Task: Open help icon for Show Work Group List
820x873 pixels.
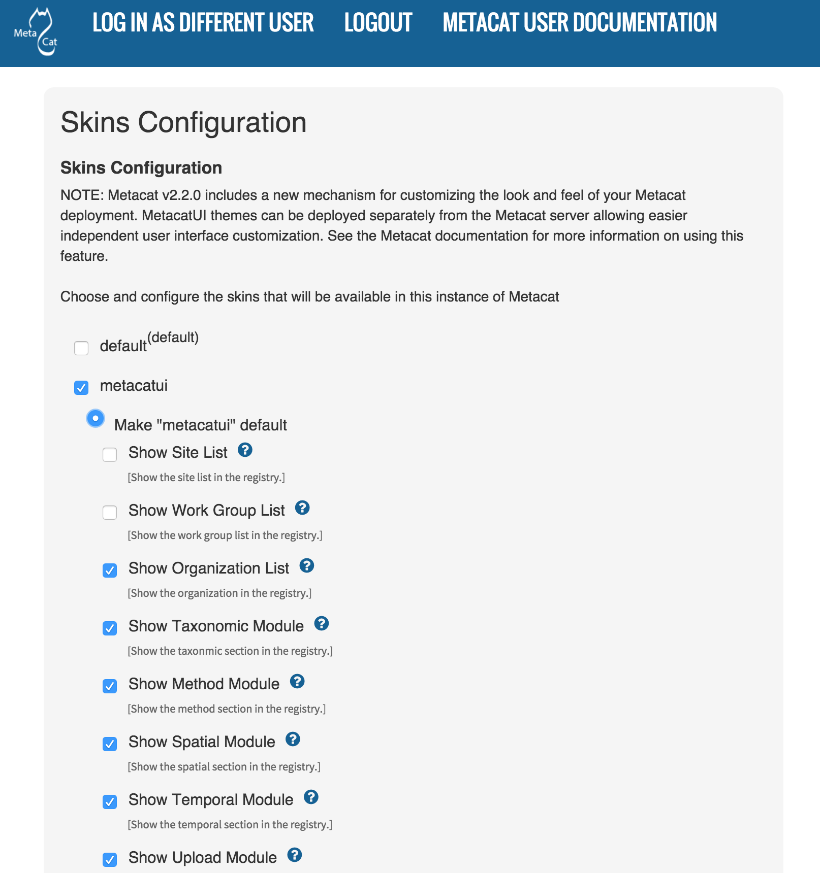Action: coord(302,508)
